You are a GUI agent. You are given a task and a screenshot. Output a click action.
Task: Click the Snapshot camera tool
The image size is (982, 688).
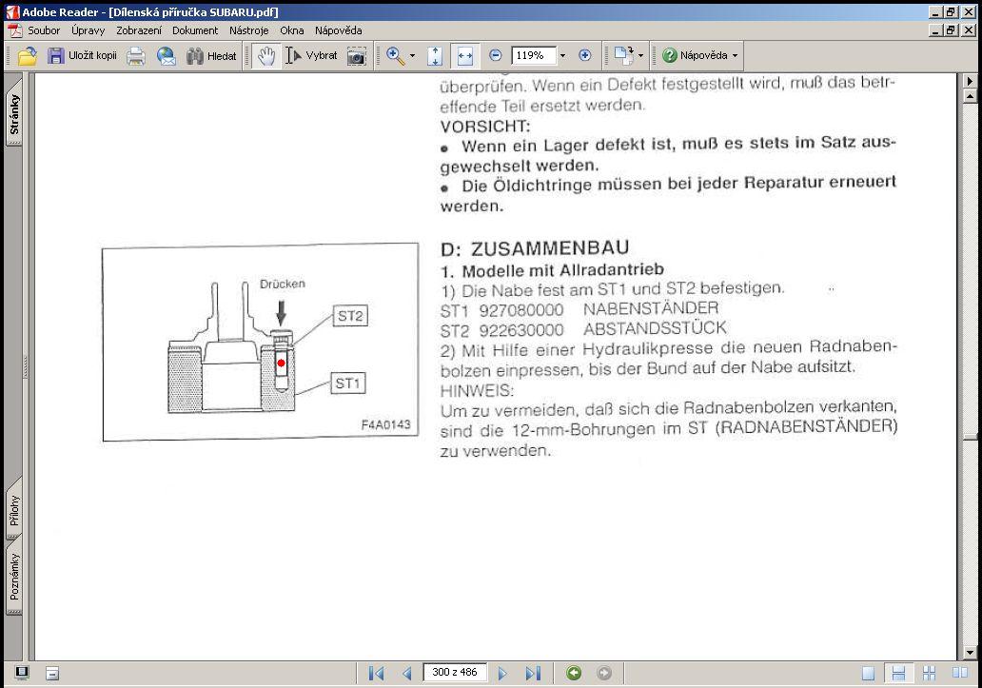click(x=356, y=56)
